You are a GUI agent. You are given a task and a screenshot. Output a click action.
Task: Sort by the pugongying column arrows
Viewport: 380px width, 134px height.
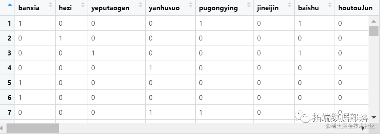point(249,5)
